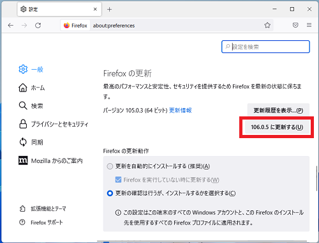The image size is (319, 243).
Task: Maximize the Firefox window
Action: point(292,9)
